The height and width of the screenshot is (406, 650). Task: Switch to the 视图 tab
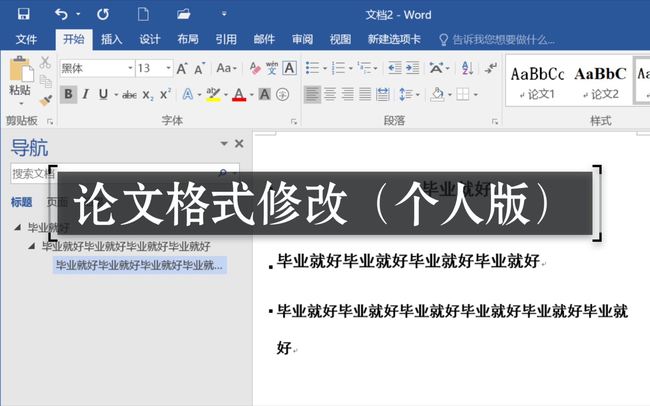pyautogui.click(x=340, y=39)
